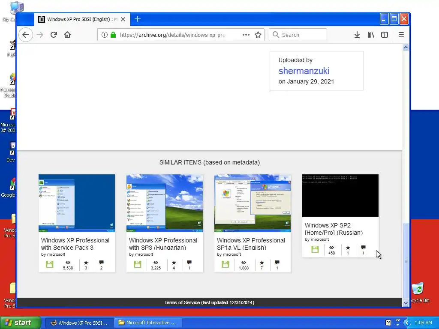
Task: Click views eye icon showing 5,538
Action: pos(68,263)
